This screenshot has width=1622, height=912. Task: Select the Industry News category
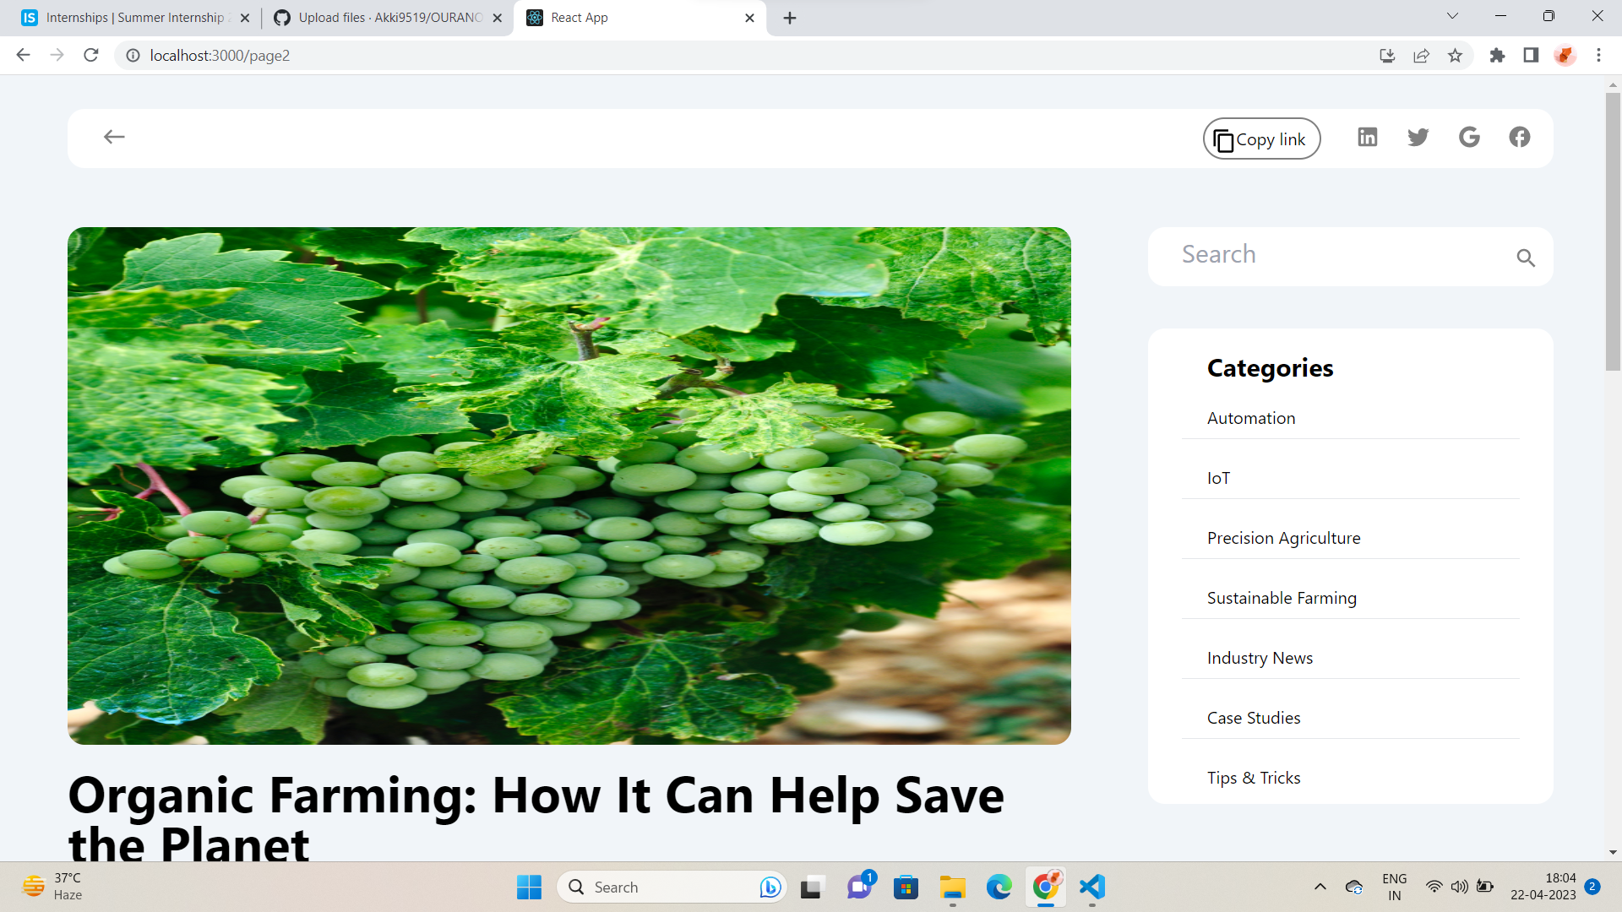click(1260, 658)
